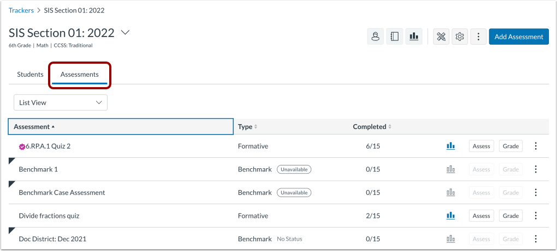Click Grade for Divide fractions quiz

tap(511, 216)
